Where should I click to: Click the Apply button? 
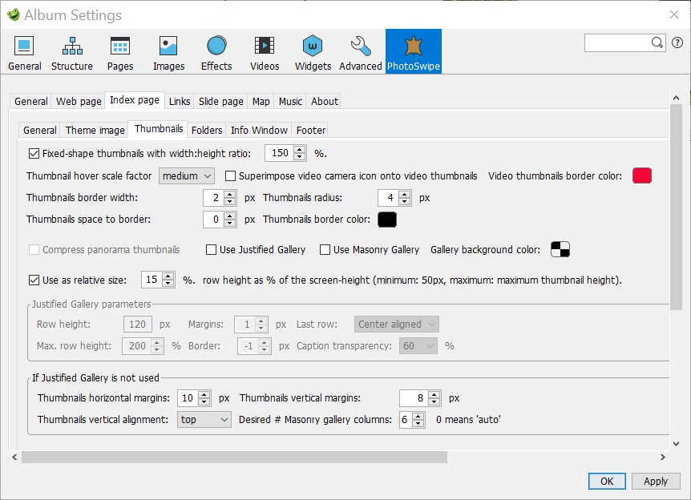click(x=656, y=481)
